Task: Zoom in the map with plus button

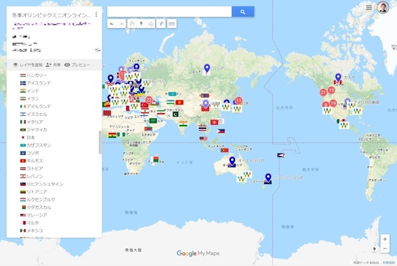Action: pyautogui.click(x=385, y=239)
